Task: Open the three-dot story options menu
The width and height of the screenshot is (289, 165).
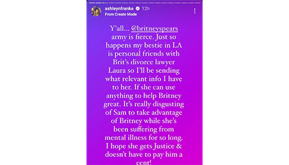Action: point(194,11)
